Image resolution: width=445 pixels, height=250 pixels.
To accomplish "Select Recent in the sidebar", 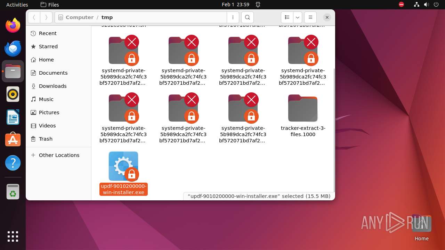I will (x=58, y=33).
